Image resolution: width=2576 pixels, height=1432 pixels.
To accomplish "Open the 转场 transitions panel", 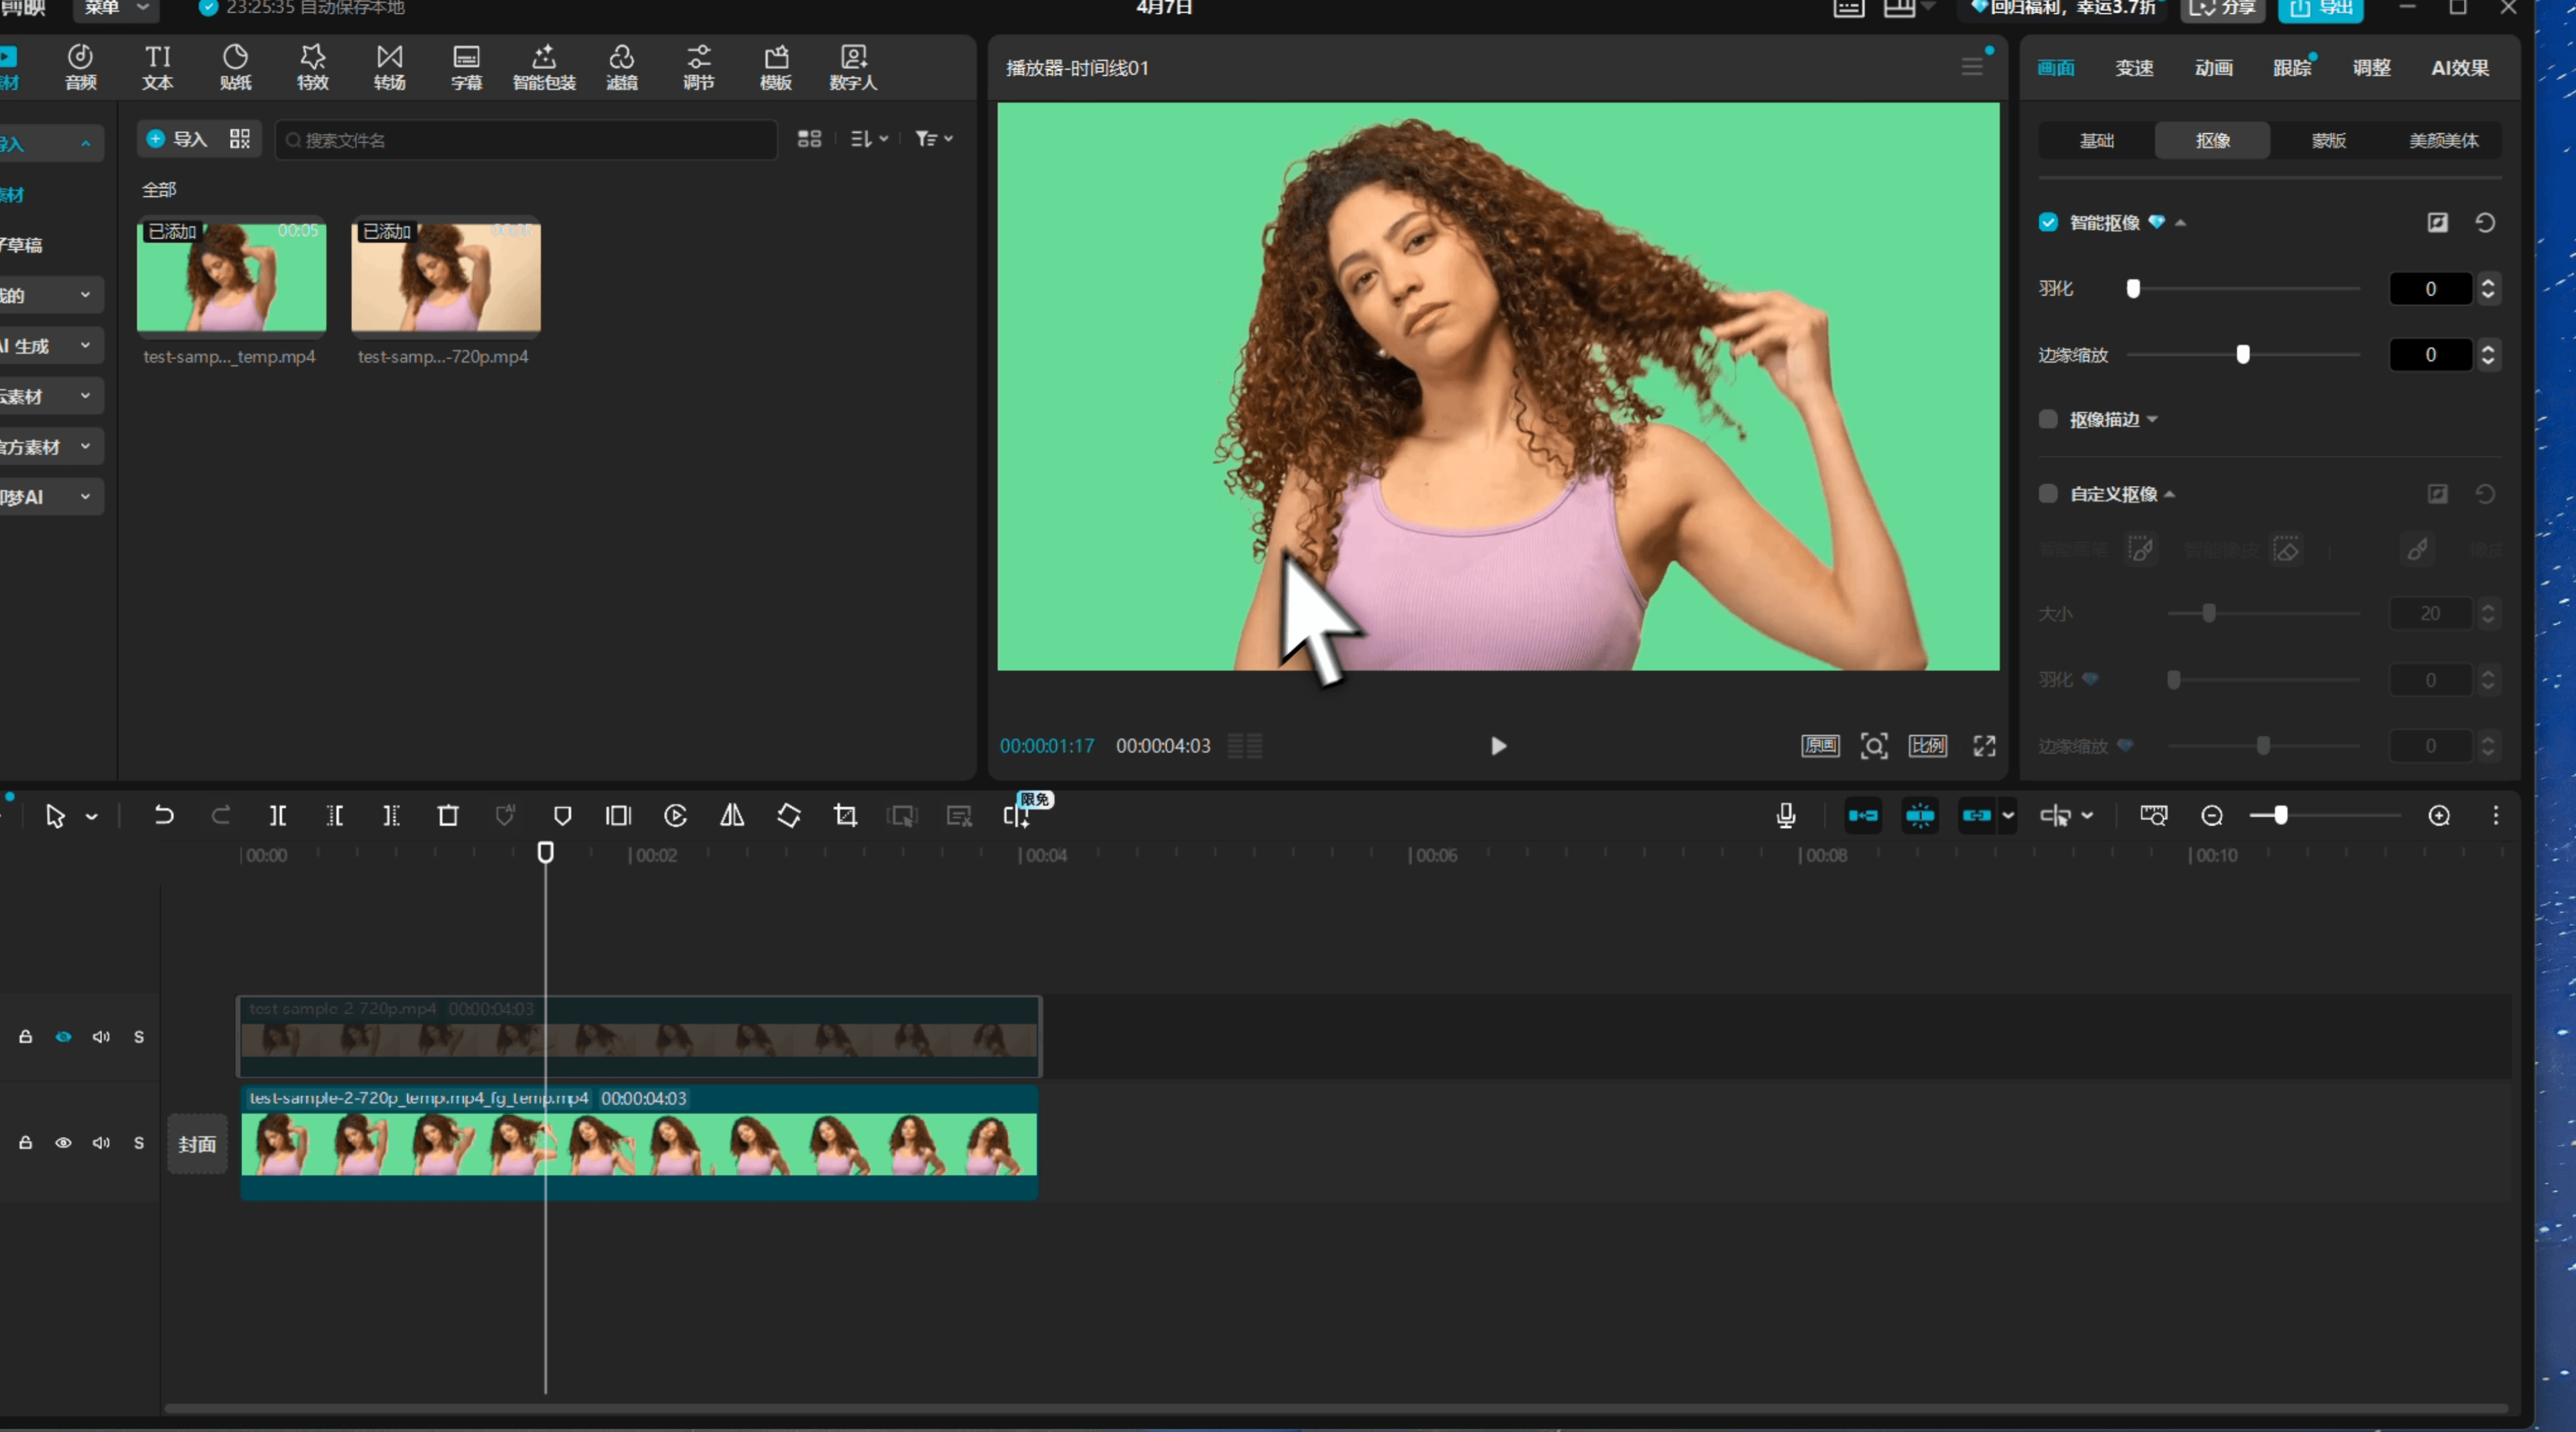I will point(390,67).
